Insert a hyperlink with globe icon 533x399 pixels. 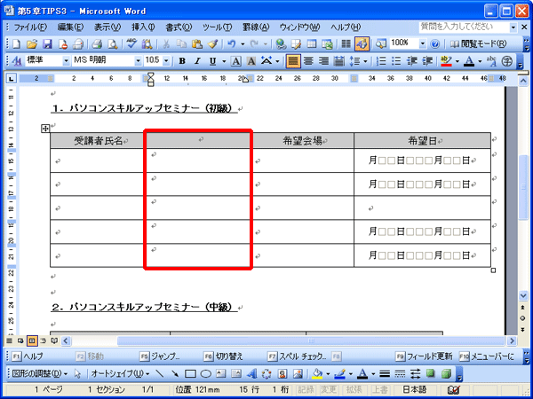click(x=281, y=43)
